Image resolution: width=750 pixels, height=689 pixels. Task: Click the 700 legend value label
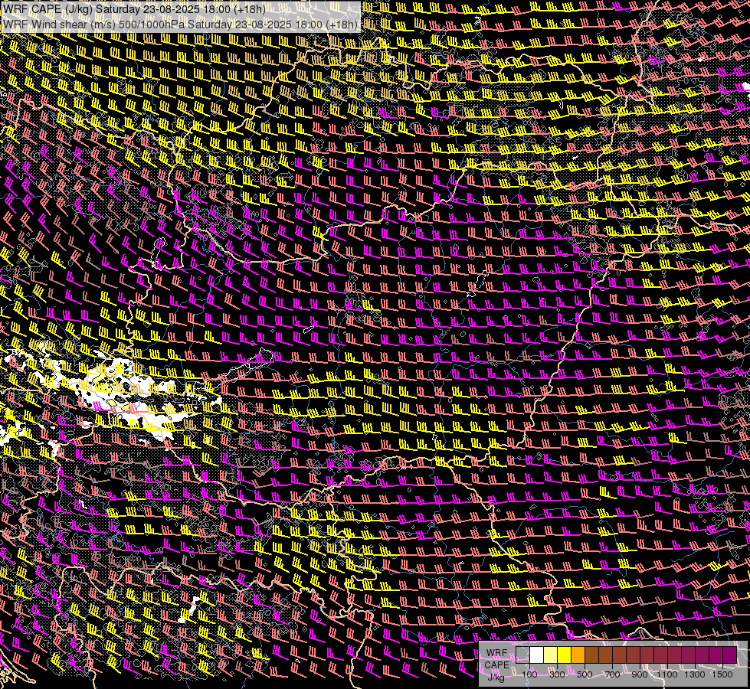612,674
